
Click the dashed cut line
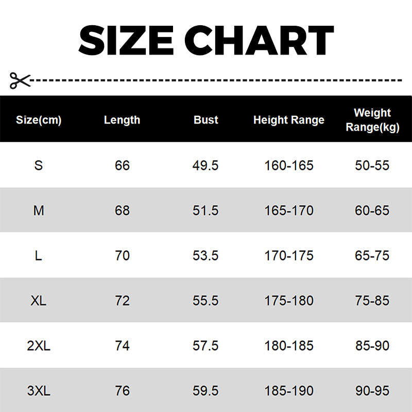pos(216,80)
